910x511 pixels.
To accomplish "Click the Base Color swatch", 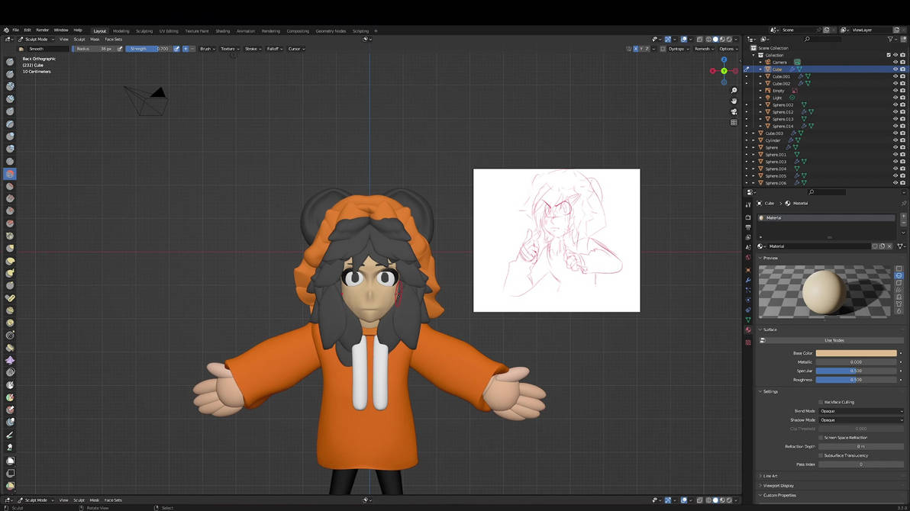I will (x=855, y=352).
